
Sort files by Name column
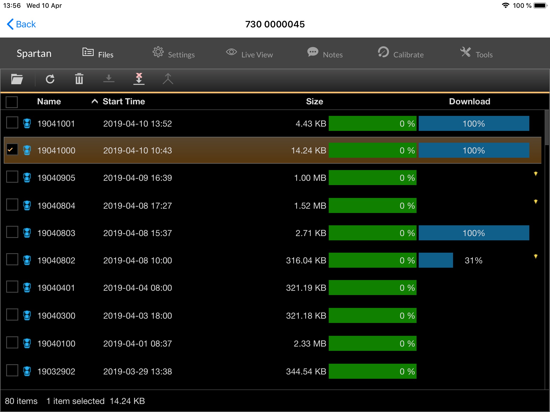(x=49, y=102)
